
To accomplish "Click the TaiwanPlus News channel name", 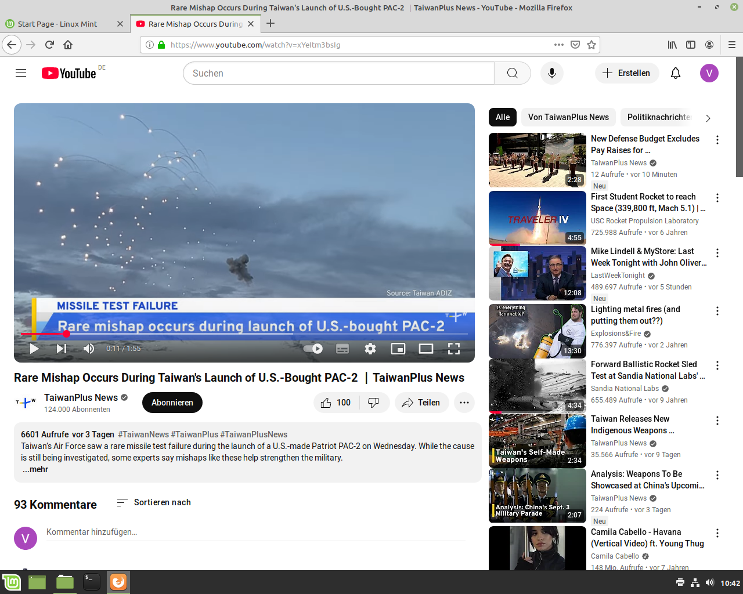I will 81,397.
